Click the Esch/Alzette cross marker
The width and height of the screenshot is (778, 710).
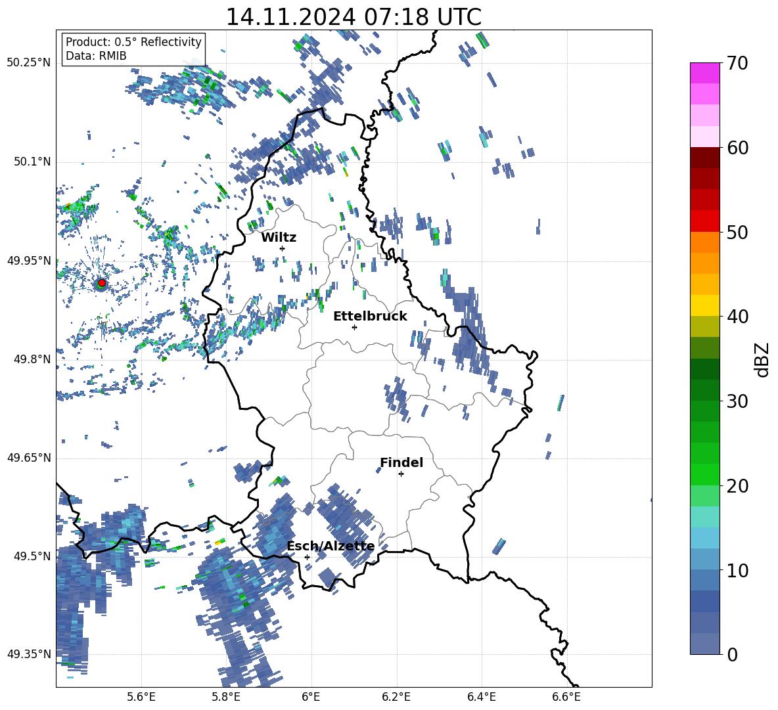pyautogui.click(x=307, y=557)
